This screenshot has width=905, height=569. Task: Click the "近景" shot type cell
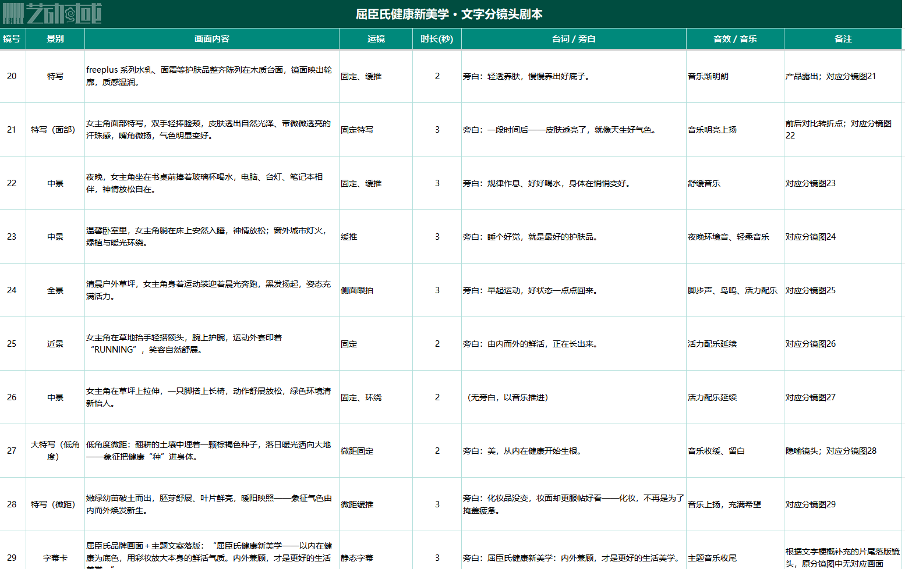55,344
